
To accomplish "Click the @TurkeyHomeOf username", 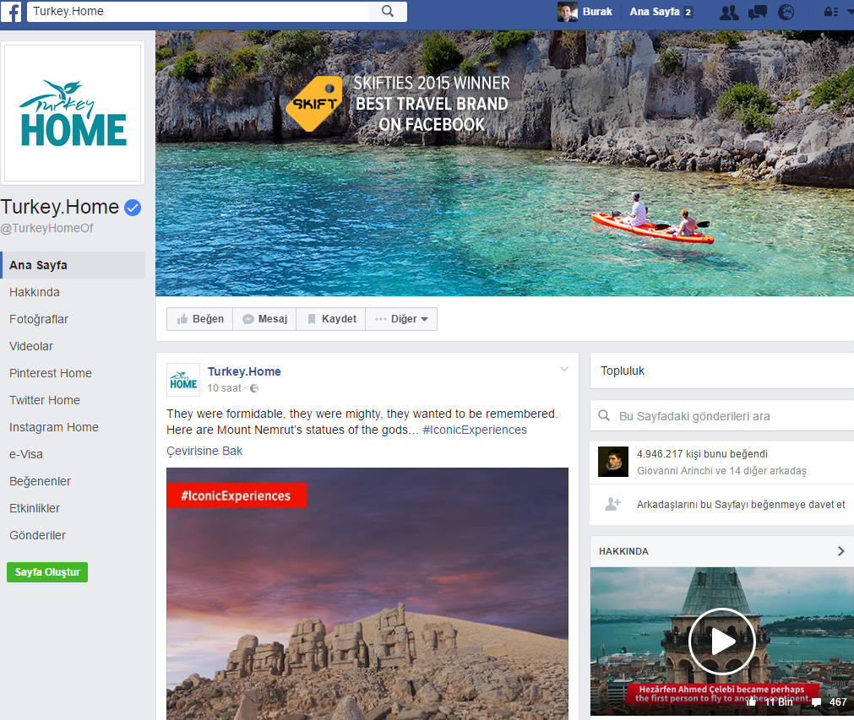I will (46, 228).
